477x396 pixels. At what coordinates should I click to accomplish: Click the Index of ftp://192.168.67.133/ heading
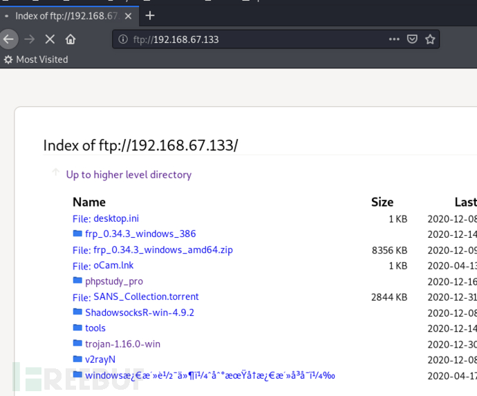coord(140,145)
